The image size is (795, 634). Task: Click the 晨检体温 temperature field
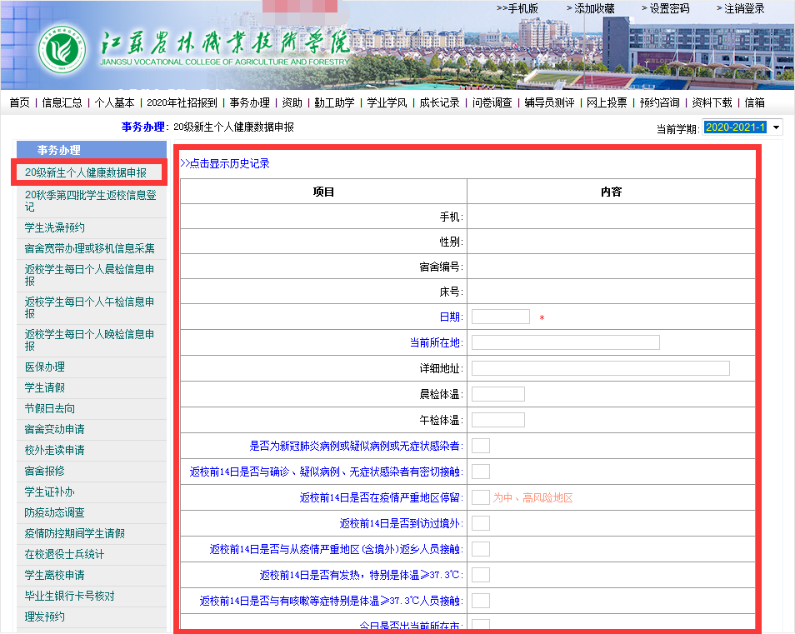pyautogui.click(x=497, y=394)
